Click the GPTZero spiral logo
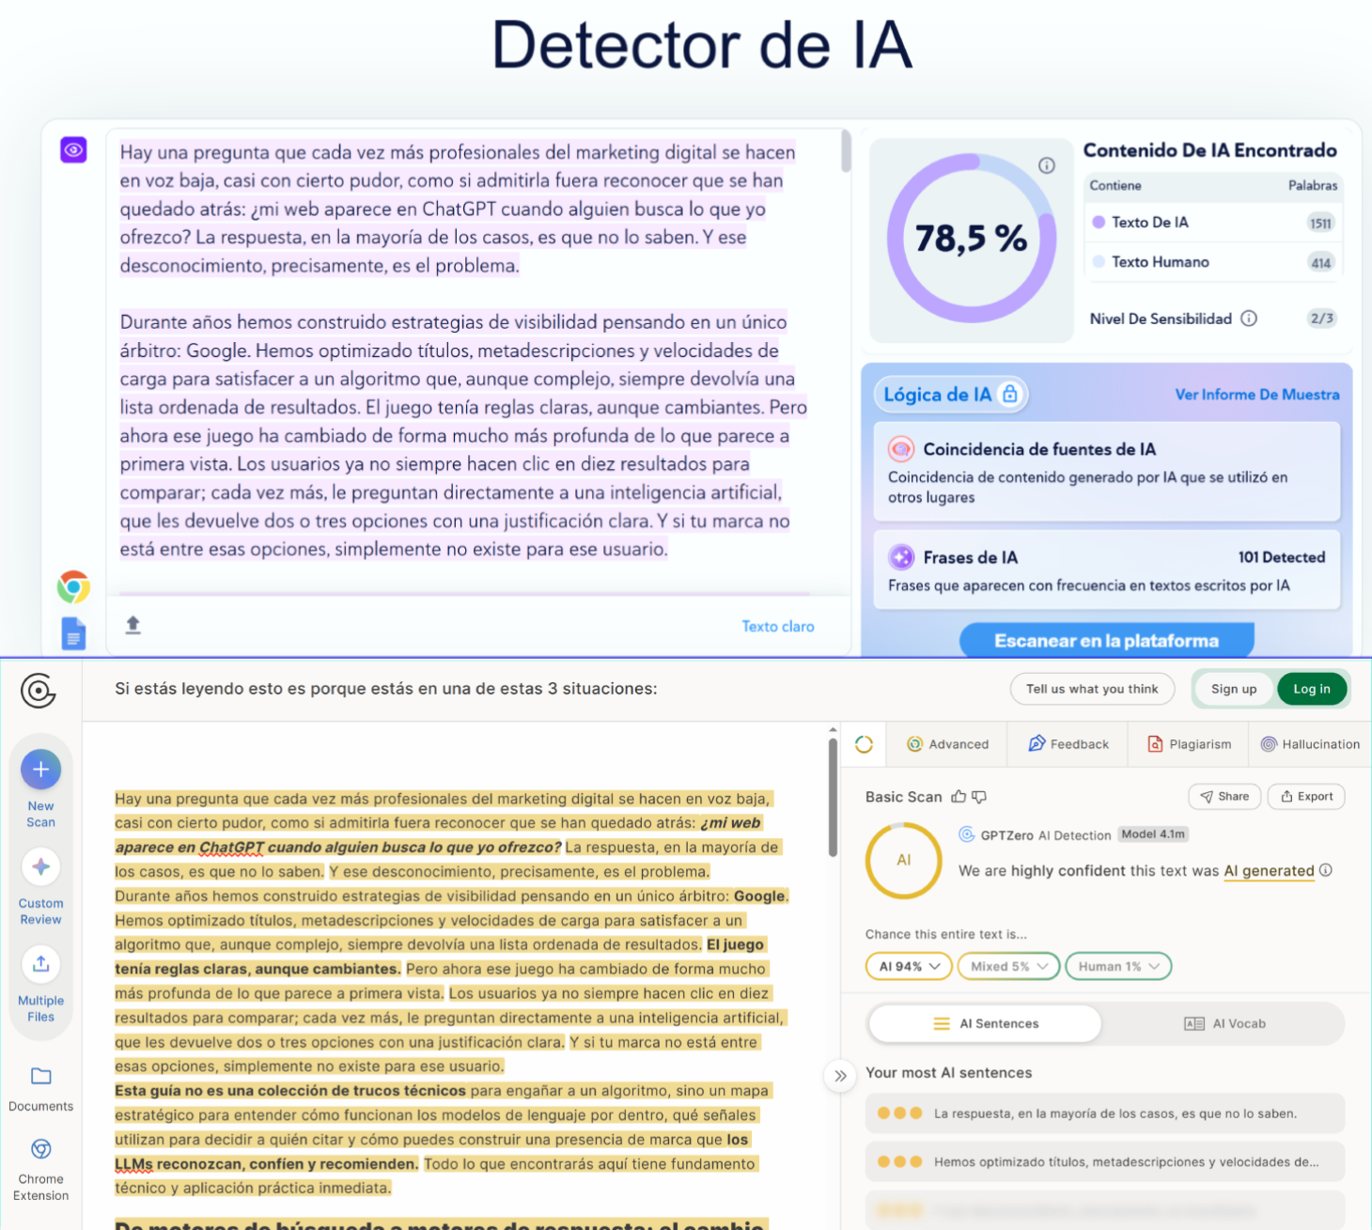The height and width of the screenshot is (1230, 1372). tap(39, 691)
